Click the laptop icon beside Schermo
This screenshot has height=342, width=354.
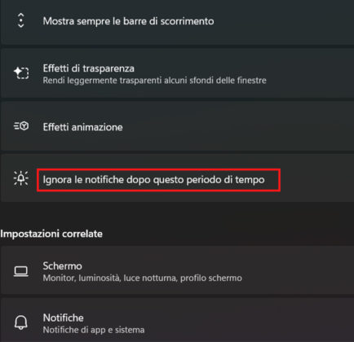[21, 271]
